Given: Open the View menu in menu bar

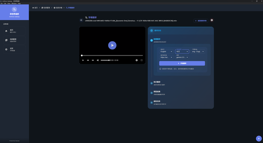Looking at the screenshot, I should click(9, 3).
